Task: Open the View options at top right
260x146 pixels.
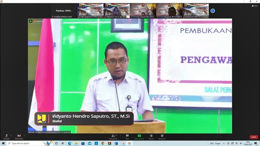Action: click(x=255, y=6)
